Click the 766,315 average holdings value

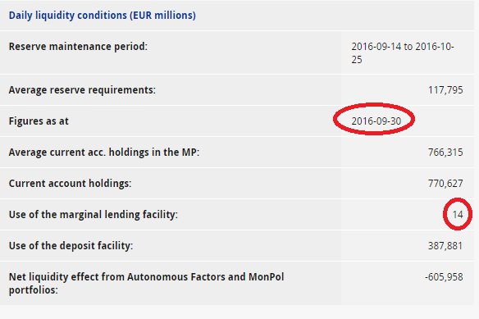(445, 153)
